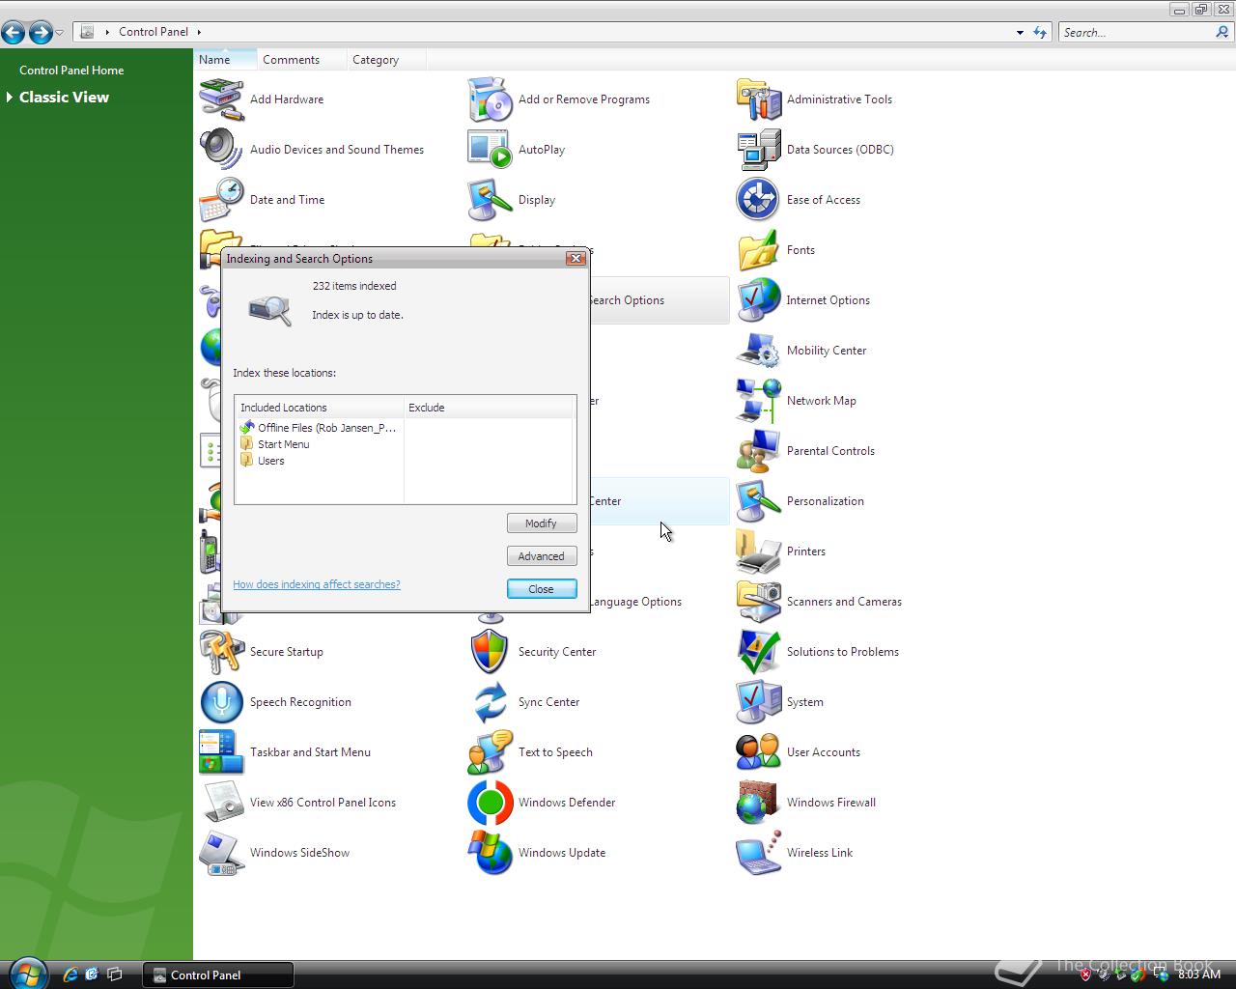Select Offline Files in Included Locations
The image size is (1236, 989).
click(319, 428)
